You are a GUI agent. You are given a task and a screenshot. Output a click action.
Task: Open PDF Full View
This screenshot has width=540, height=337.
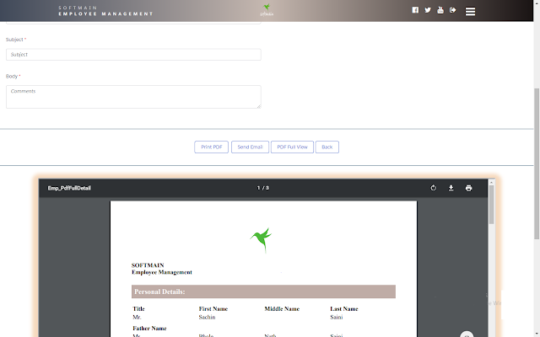click(x=292, y=147)
